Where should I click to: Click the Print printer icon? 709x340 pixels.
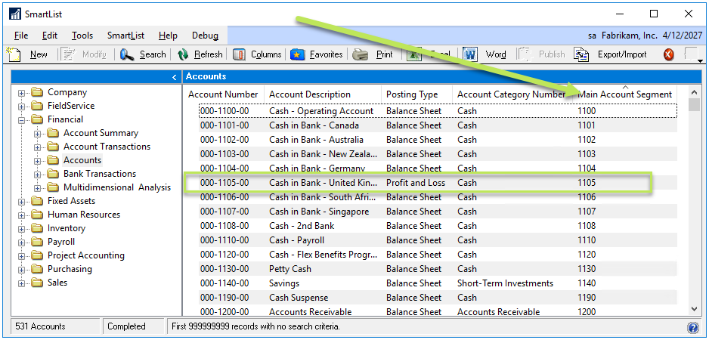pyautogui.click(x=360, y=54)
